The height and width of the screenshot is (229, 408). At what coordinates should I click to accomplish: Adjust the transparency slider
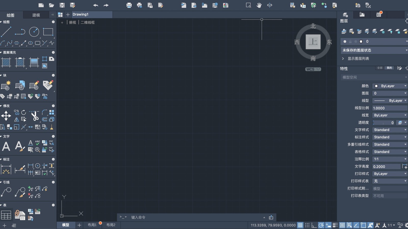[x=384, y=123]
